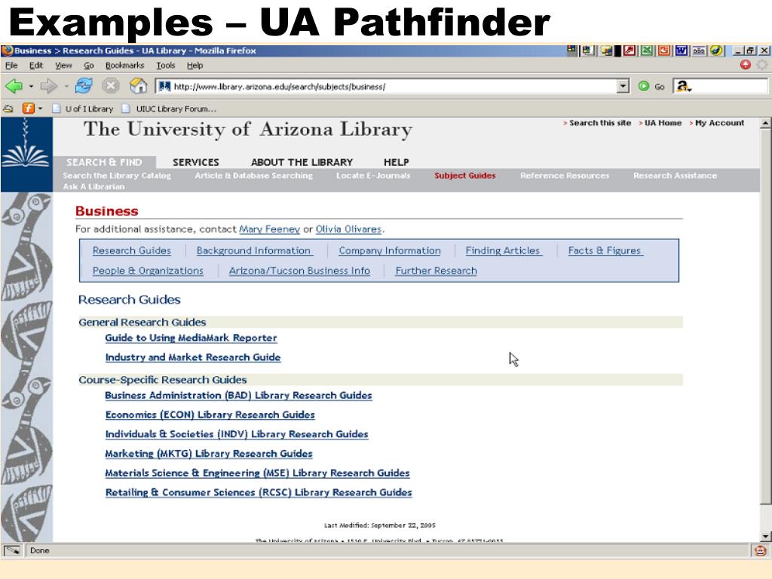
Task: Go forward with the gray arrow
Action: tap(49, 86)
